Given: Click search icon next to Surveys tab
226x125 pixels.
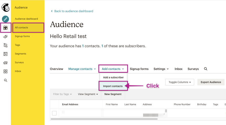Looking at the screenshot, I should click(x=206, y=69).
